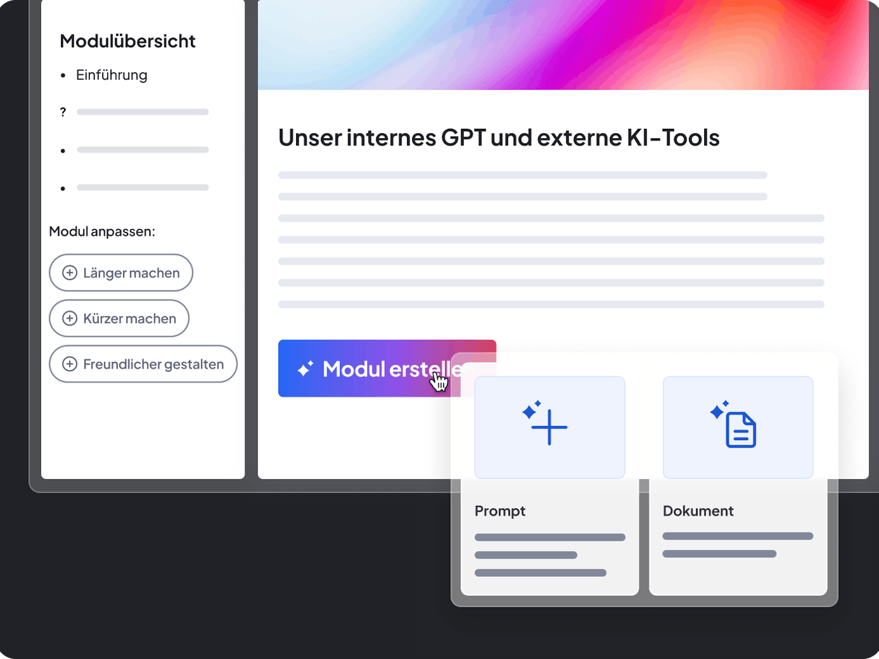879x659 pixels.
Task: Click the colorful gradient header banner
Action: [563, 44]
